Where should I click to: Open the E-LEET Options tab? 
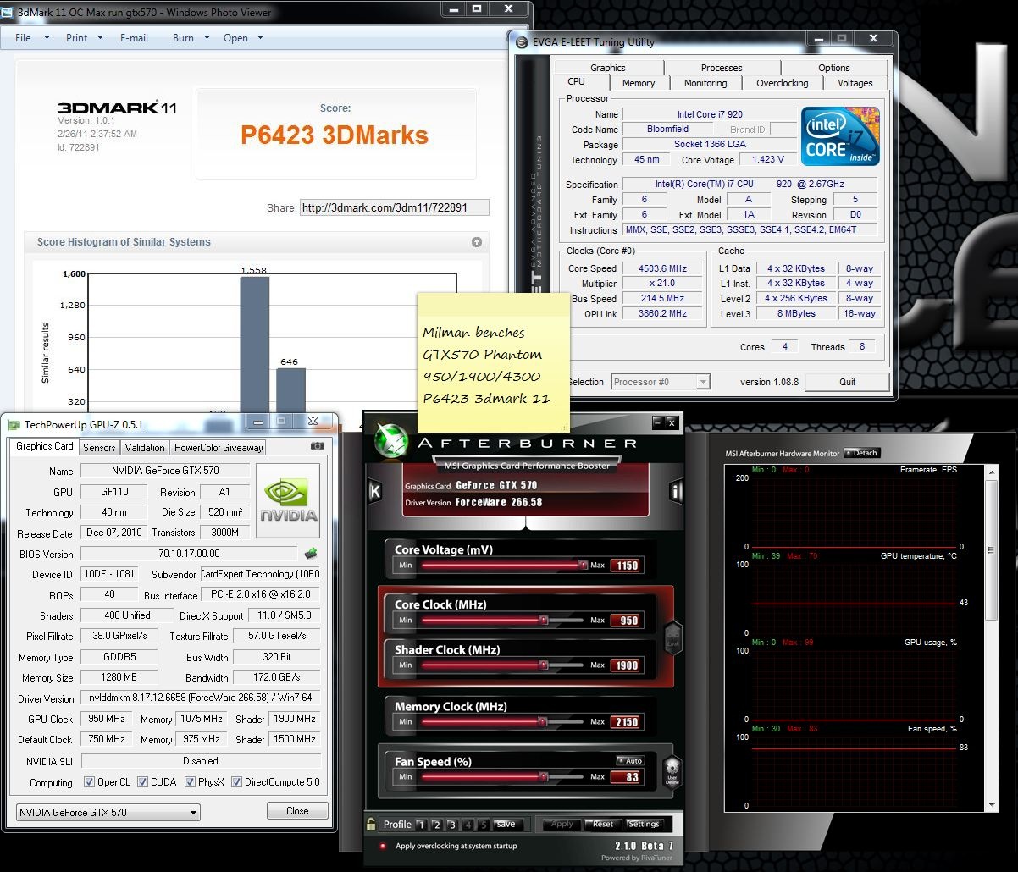[x=834, y=68]
